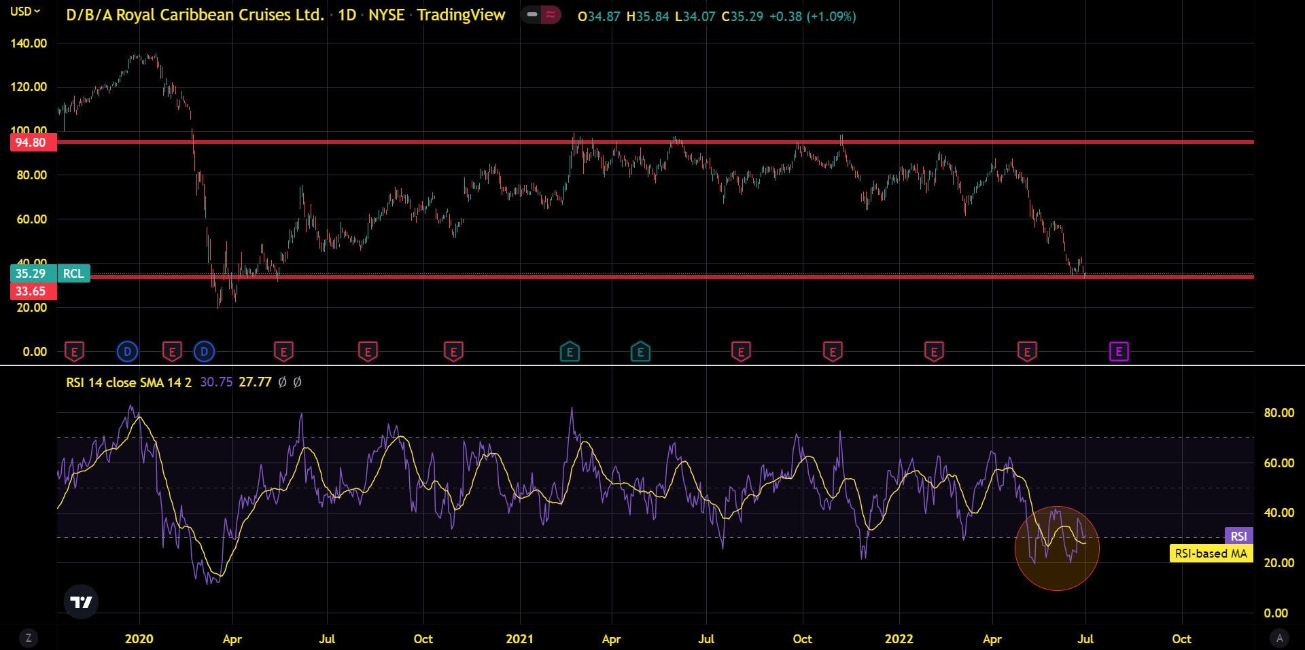The height and width of the screenshot is (650, 1305).
Task: Open the earnings marker in May 2022
Action: click(x=1027, y=351)
